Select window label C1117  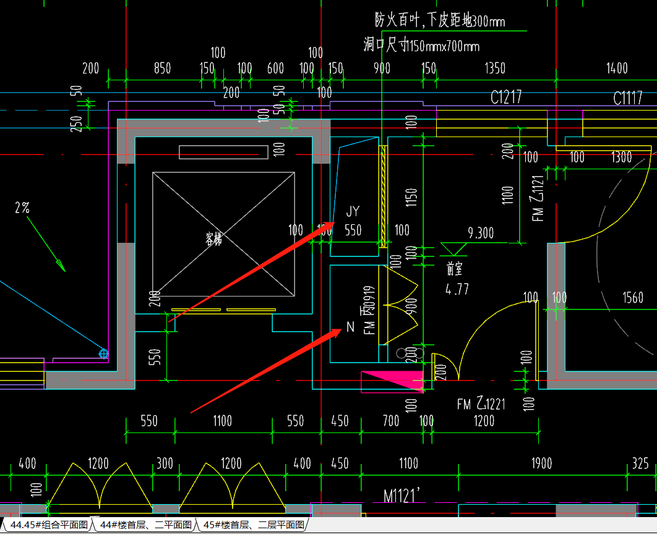pyautogui.click(x=628, y=98)
